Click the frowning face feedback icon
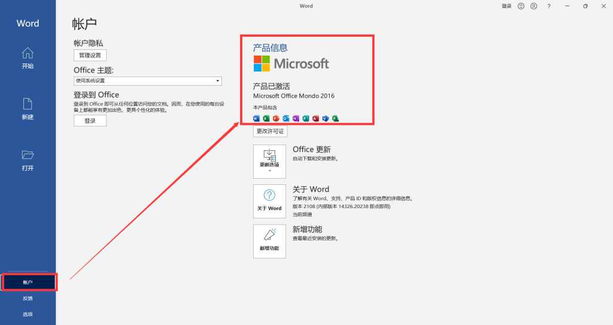613x325 pixels. coord(534,6)
